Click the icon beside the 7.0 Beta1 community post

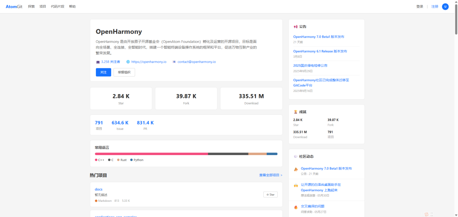(x=296, y=170)
